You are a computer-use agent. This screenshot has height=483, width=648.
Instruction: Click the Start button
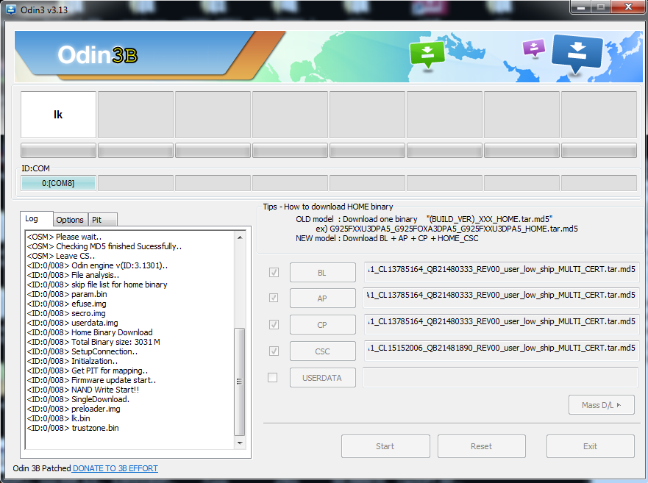click(x=385, y=446)
